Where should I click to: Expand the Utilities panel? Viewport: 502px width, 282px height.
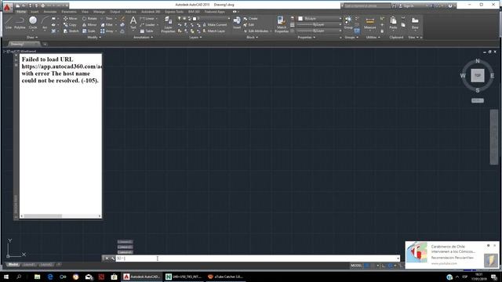click(373, 38)
